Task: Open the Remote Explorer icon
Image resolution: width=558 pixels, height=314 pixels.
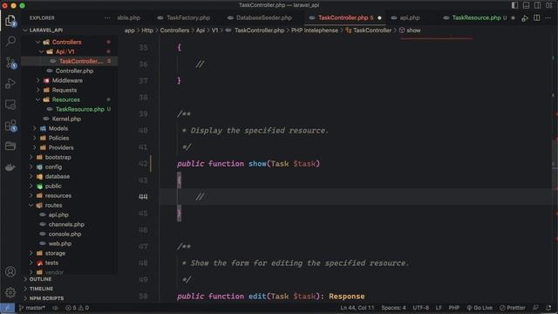Action: (x=10, y=105)
